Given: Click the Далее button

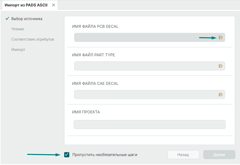Looking at the screenshot, I should coord(219,155).
